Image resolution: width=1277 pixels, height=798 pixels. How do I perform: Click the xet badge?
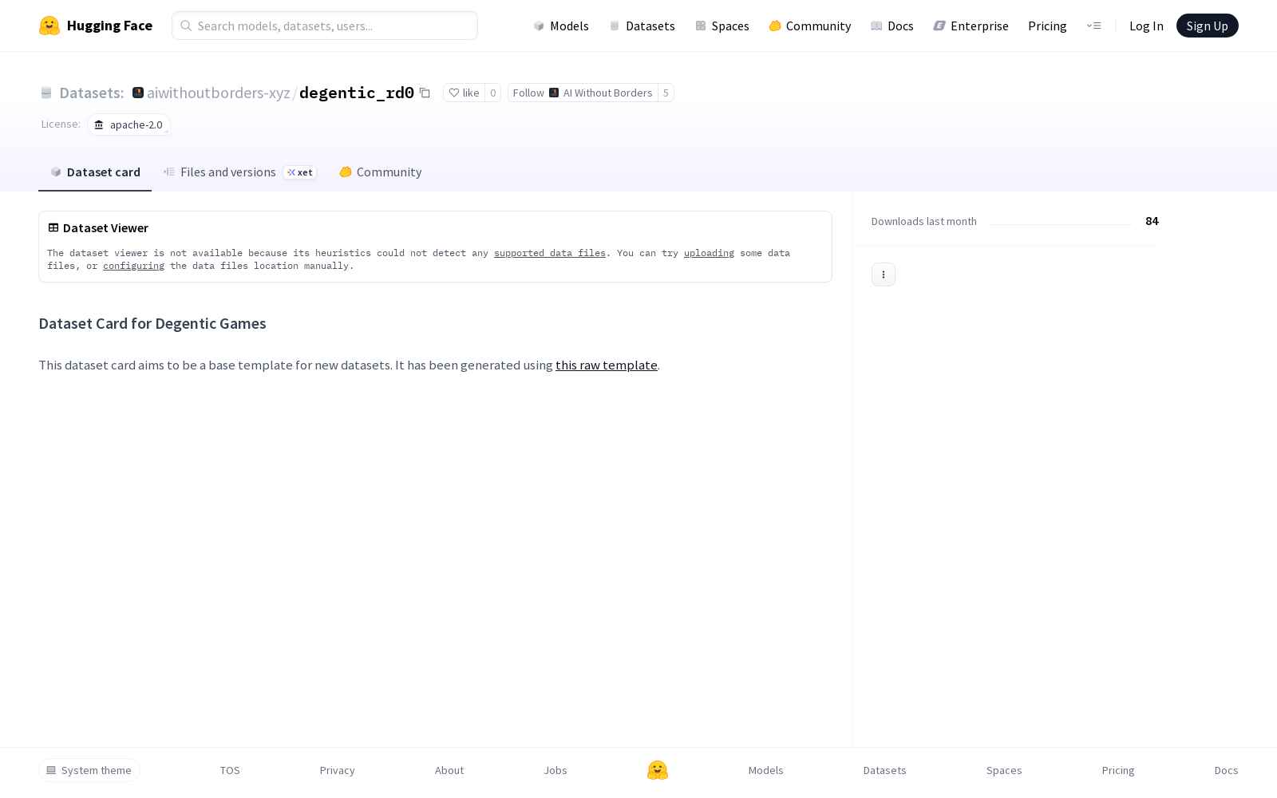pos(300,172)
